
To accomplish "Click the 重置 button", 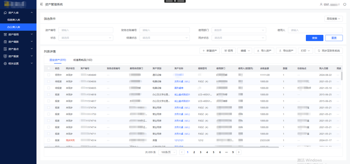I will pyautogui.click(x=334, y=38).
